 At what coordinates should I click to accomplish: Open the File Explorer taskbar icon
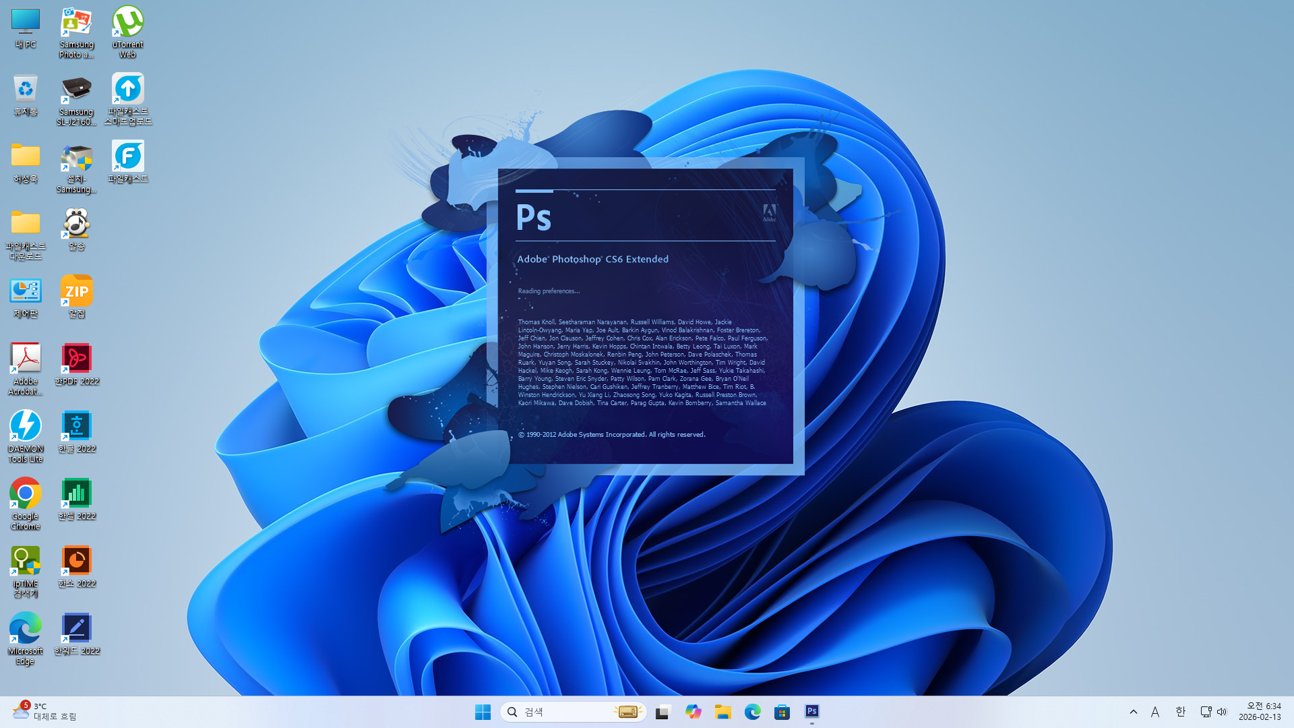[x=722, y=712]
